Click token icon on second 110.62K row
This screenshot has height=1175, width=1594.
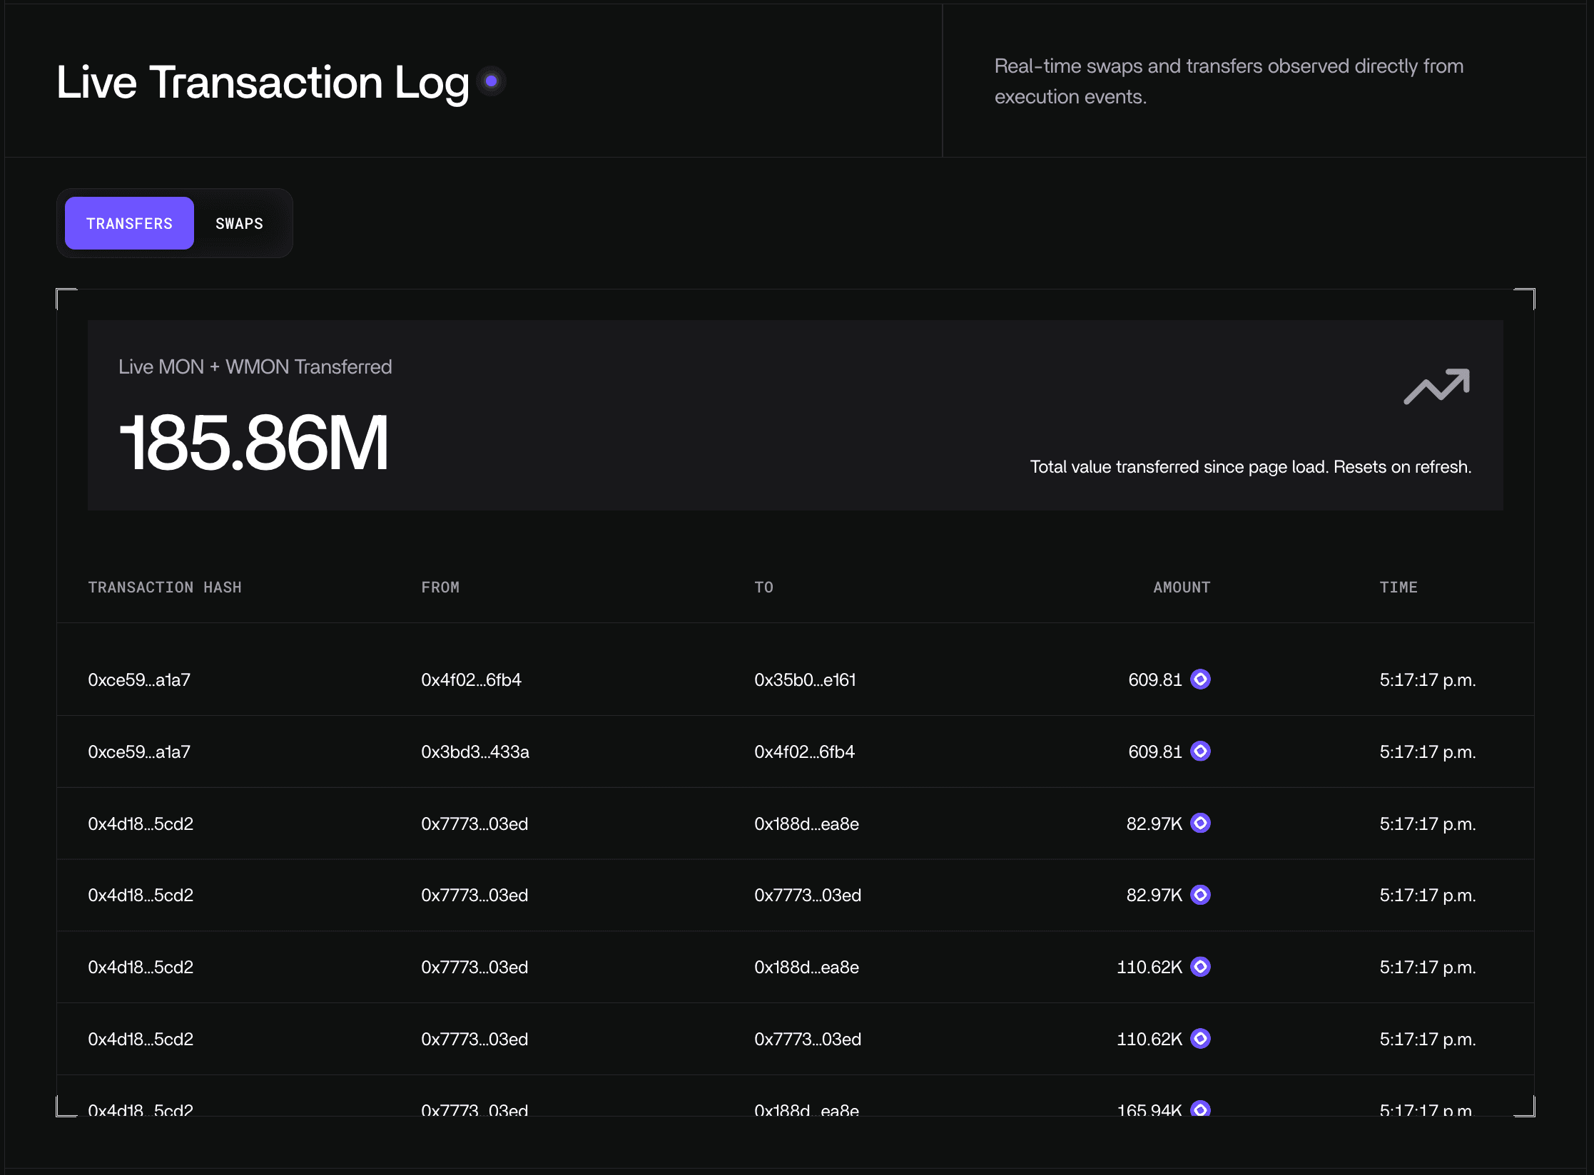[x=1201, y=1039]
